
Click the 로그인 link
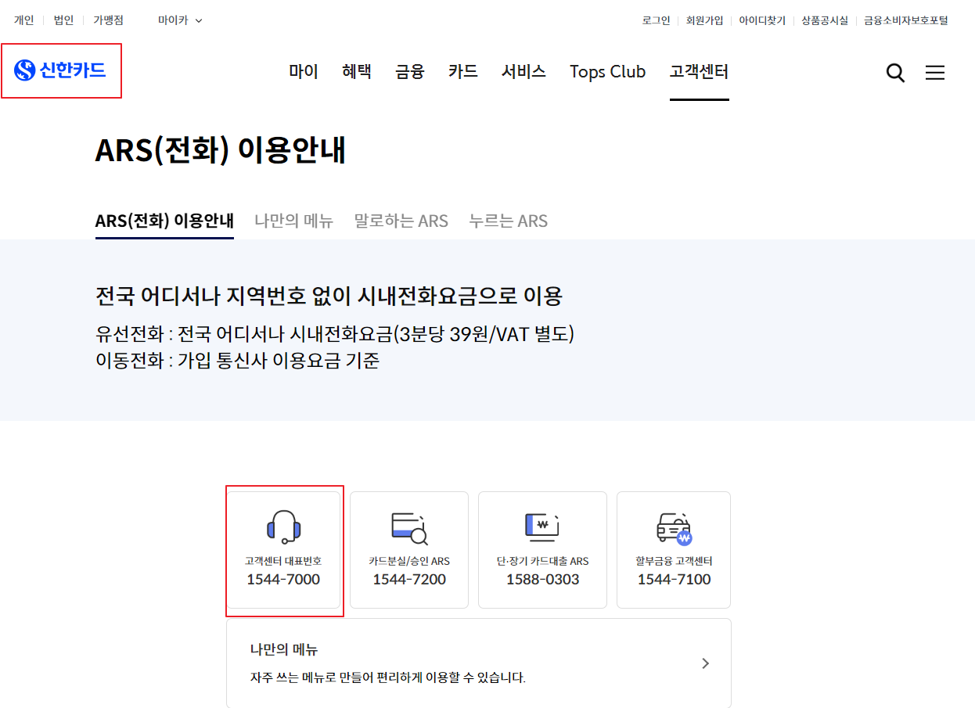click(x=656, y=20)
